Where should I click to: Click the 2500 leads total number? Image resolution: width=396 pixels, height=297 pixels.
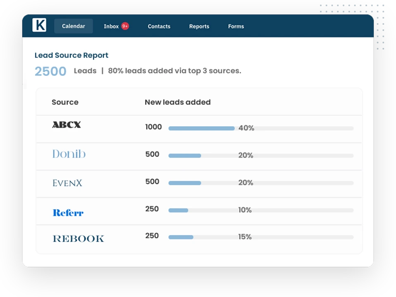(50, 71)
